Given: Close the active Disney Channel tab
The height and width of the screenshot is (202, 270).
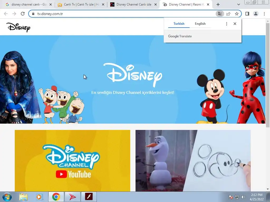Looking at the screenshot, I should [208, 5].
